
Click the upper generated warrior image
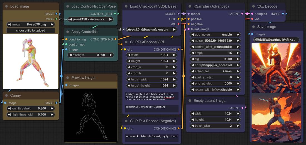[x=276, y=68]
